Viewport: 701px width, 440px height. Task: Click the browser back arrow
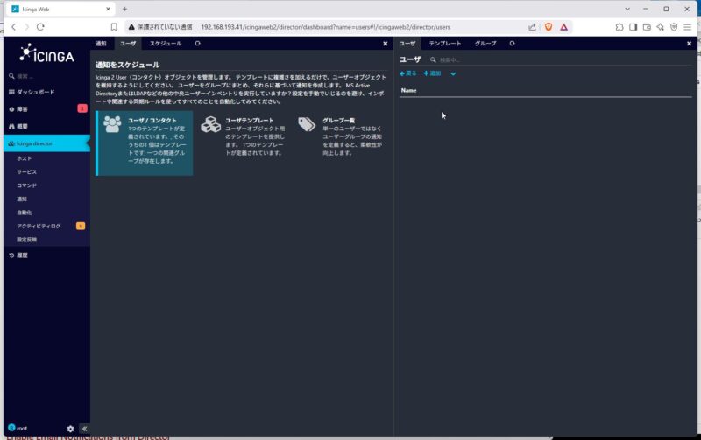pos(14,27)
